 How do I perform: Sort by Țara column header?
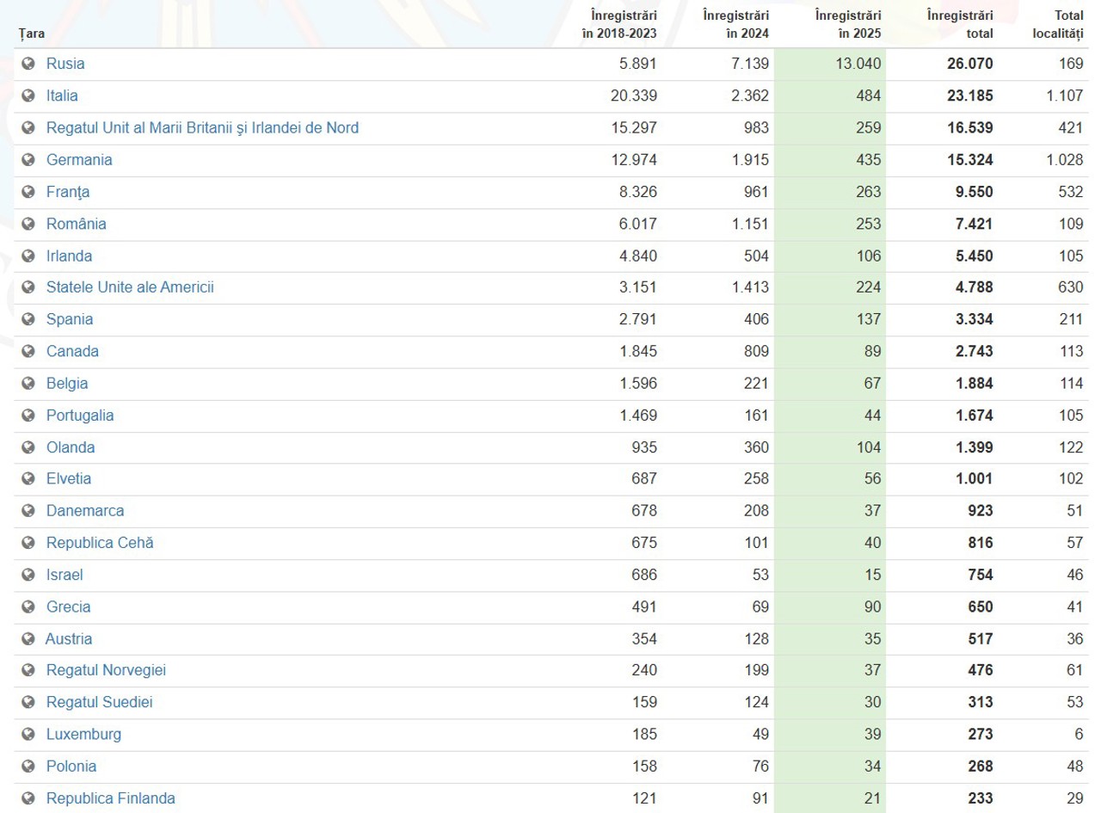click(31, 34)
